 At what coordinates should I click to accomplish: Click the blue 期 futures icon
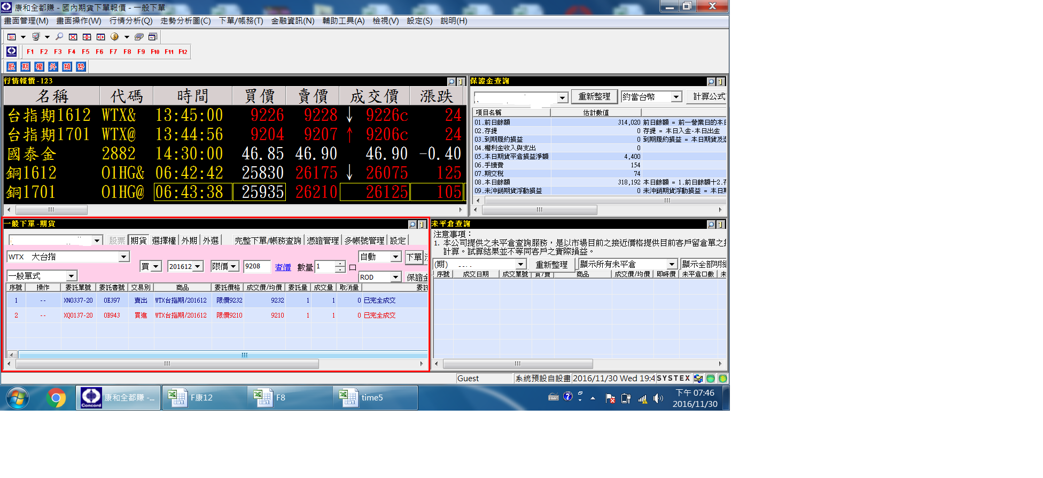point(26,67)
